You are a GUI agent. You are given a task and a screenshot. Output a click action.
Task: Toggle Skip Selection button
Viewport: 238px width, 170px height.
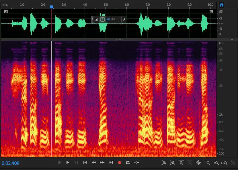[137, 163]
